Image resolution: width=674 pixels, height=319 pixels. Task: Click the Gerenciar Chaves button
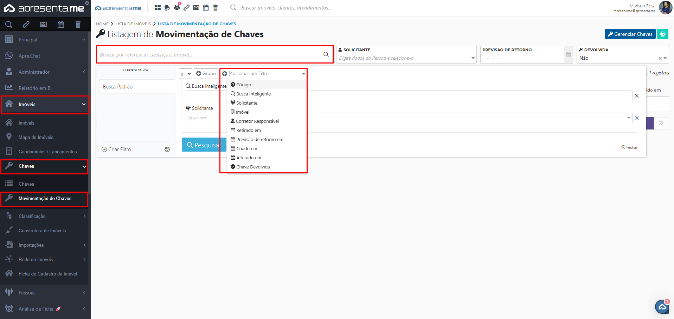pos(630,34)
